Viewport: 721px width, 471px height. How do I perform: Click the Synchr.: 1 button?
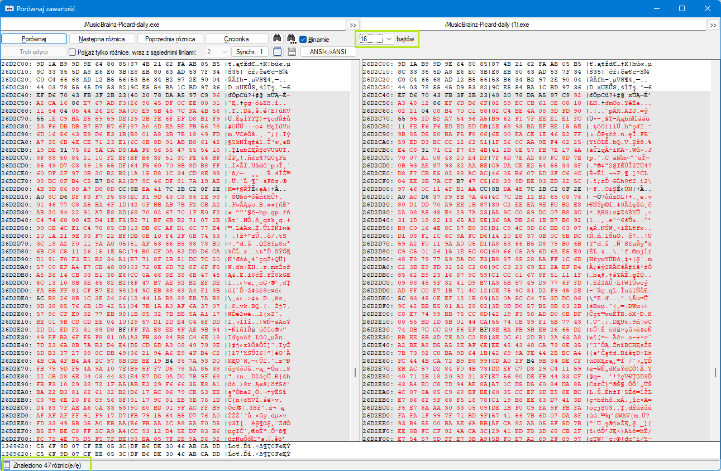coord(249,52)
